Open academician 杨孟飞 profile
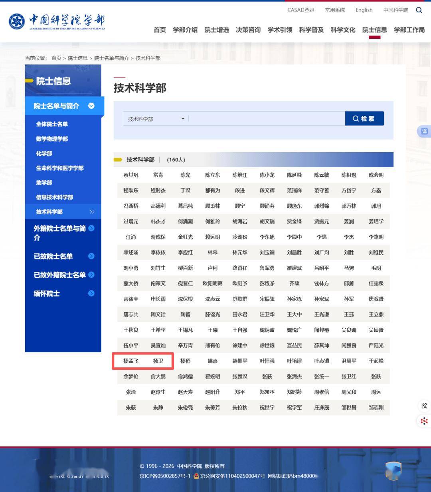Viewport: 431px width, 492px height. pos(131,361)
